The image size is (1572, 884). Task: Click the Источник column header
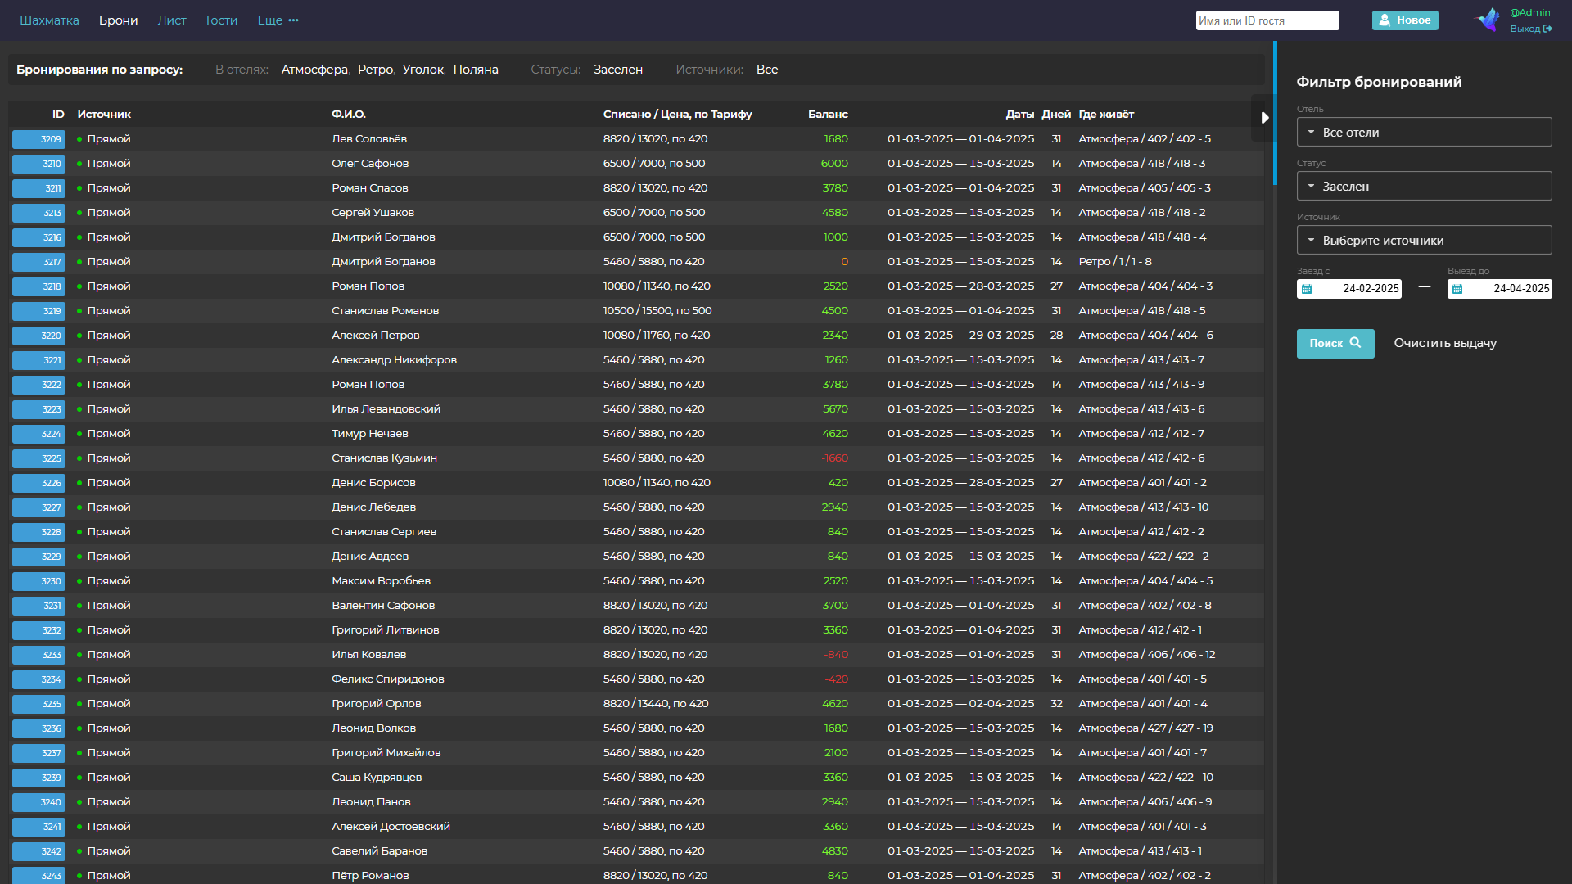tap(104, 115)
